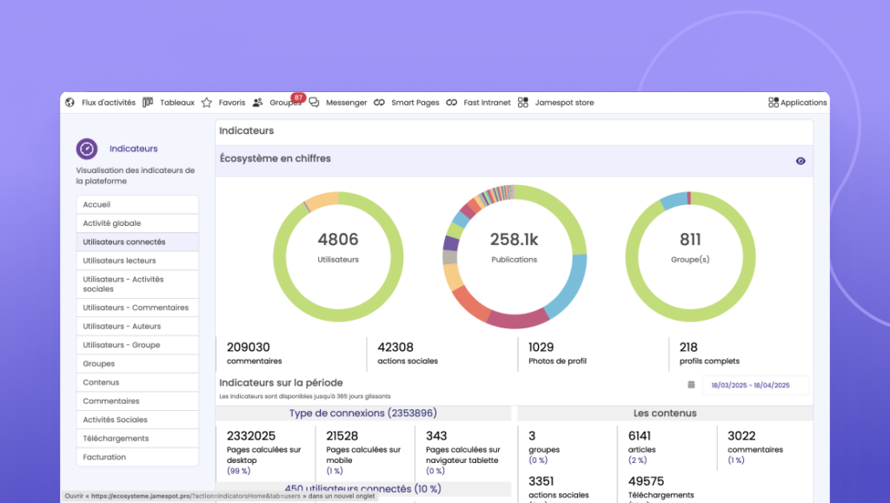890x503 pixels.
Task: Click the date range field 18/03/2025 - 18/04/2025
Action: point(755,385)
